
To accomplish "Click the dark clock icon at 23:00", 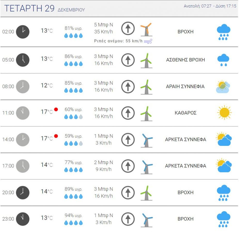I will (x=23, y=219).
